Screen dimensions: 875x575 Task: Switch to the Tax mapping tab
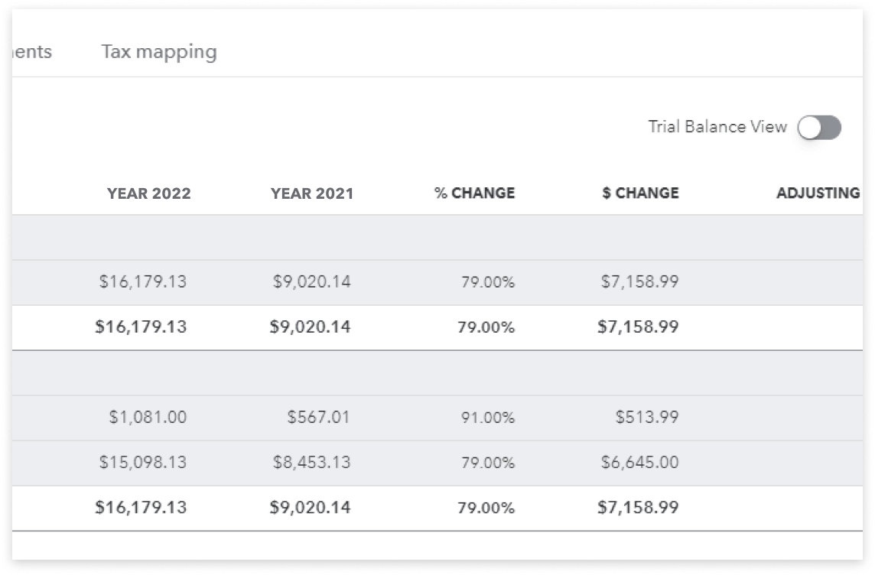159,52
